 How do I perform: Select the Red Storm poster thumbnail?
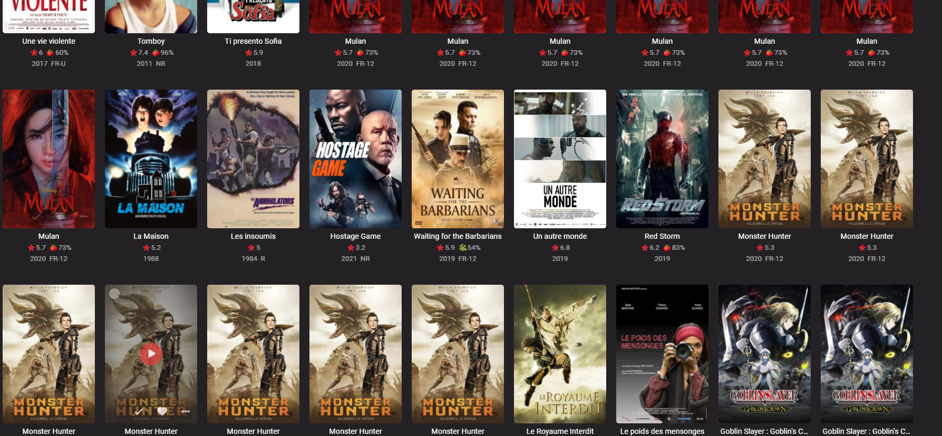tap(662, 159)
